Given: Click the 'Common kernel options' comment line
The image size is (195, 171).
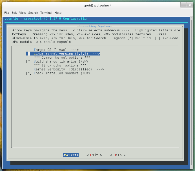Looking at the screenshot, I should 62,57.
